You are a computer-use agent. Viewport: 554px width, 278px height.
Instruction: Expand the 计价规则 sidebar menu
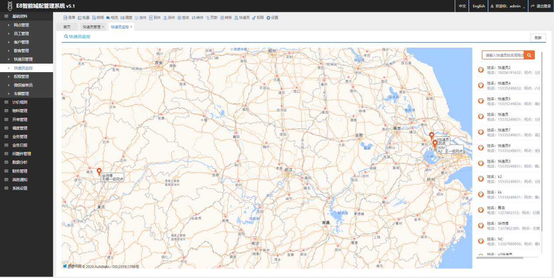click(x=20, y=102)
